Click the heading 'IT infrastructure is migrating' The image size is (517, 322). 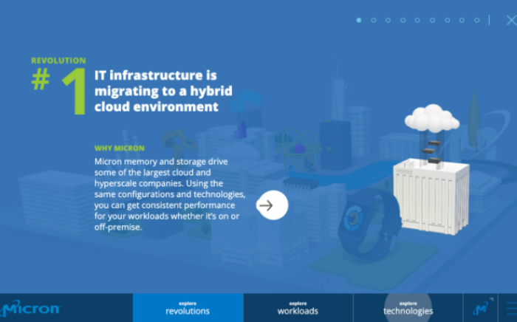coord(163,91)
